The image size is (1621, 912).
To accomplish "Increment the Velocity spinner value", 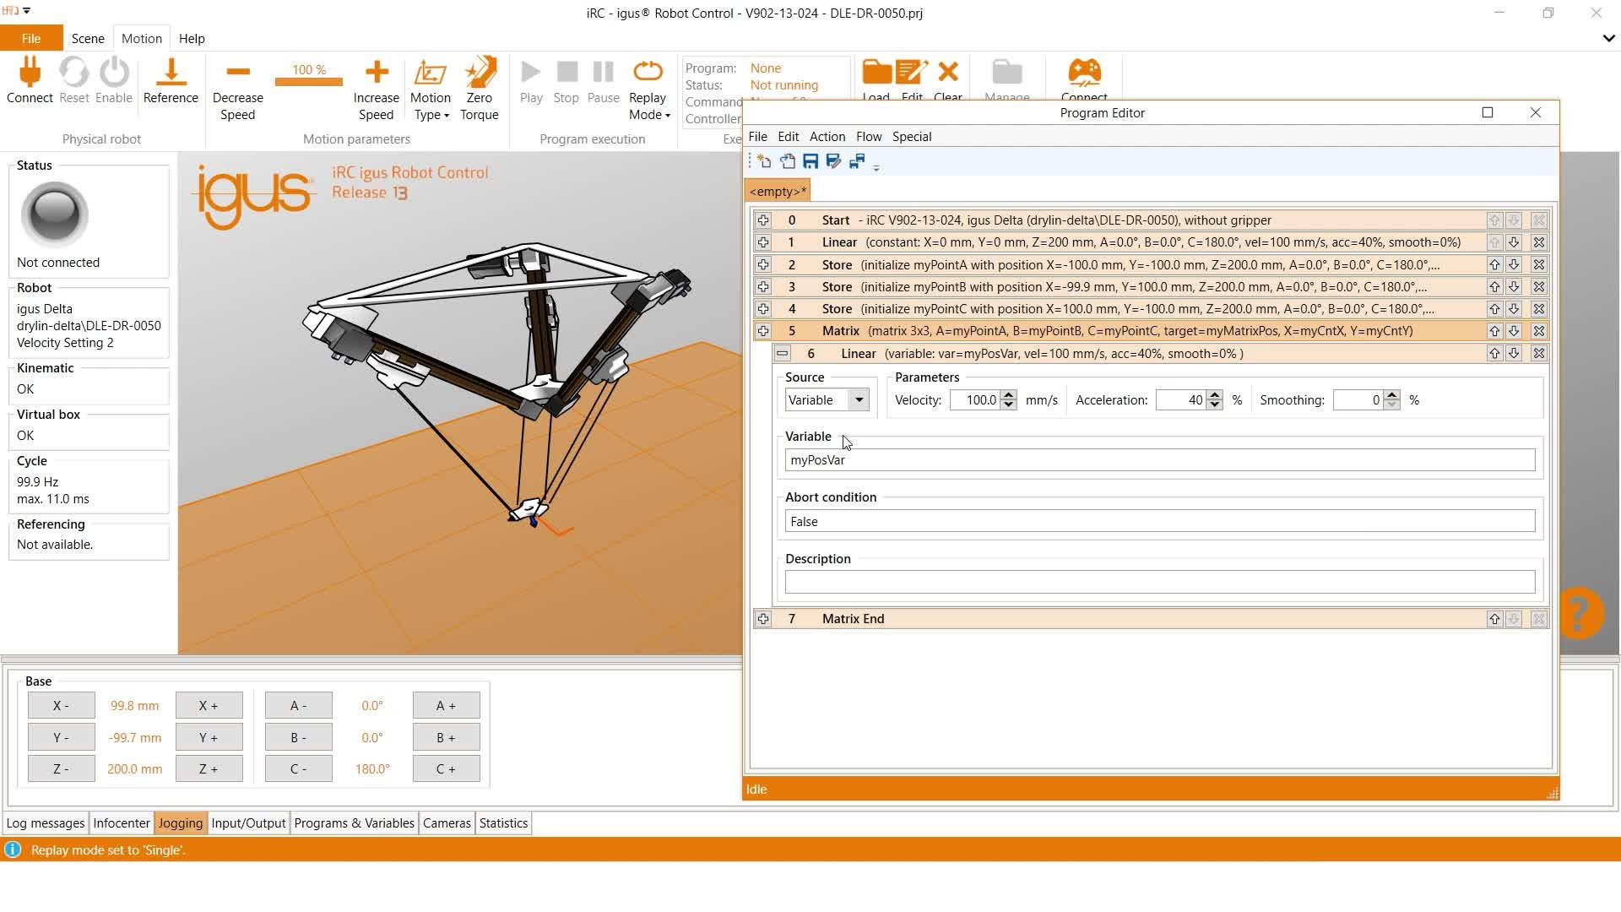I will [x=1008, y=395].
